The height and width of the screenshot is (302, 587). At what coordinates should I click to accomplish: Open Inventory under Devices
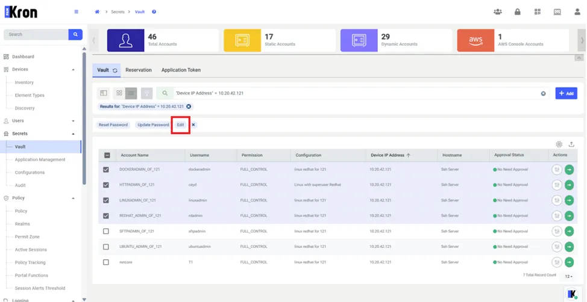24,82
